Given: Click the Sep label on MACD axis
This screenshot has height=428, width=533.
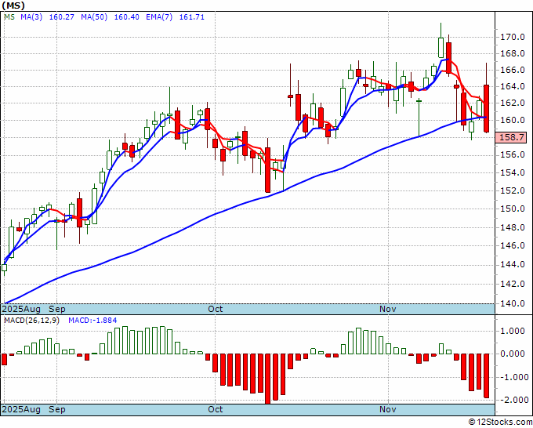Looking at the screenshot, I should (56, 409).
